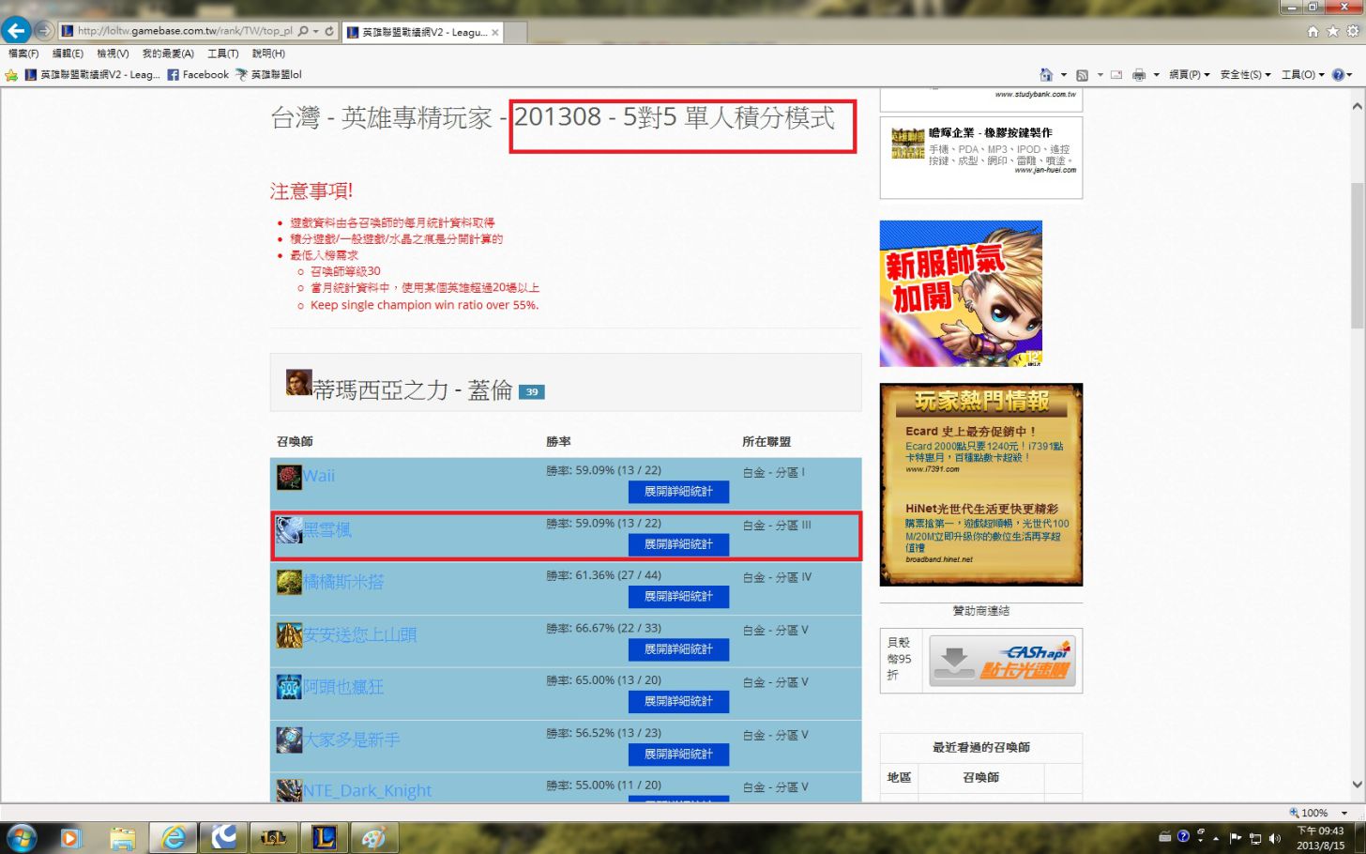Open the 網頁(P) dropdown menu
The image size is (1366, 854).
1190,75
